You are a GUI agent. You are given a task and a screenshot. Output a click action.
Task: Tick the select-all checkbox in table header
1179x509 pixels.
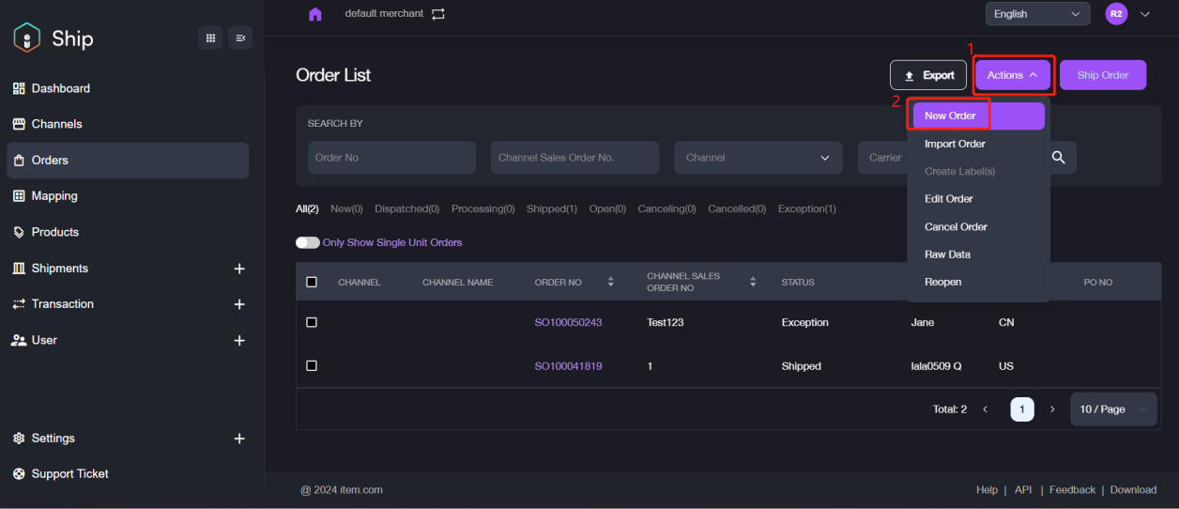point(312,282)
